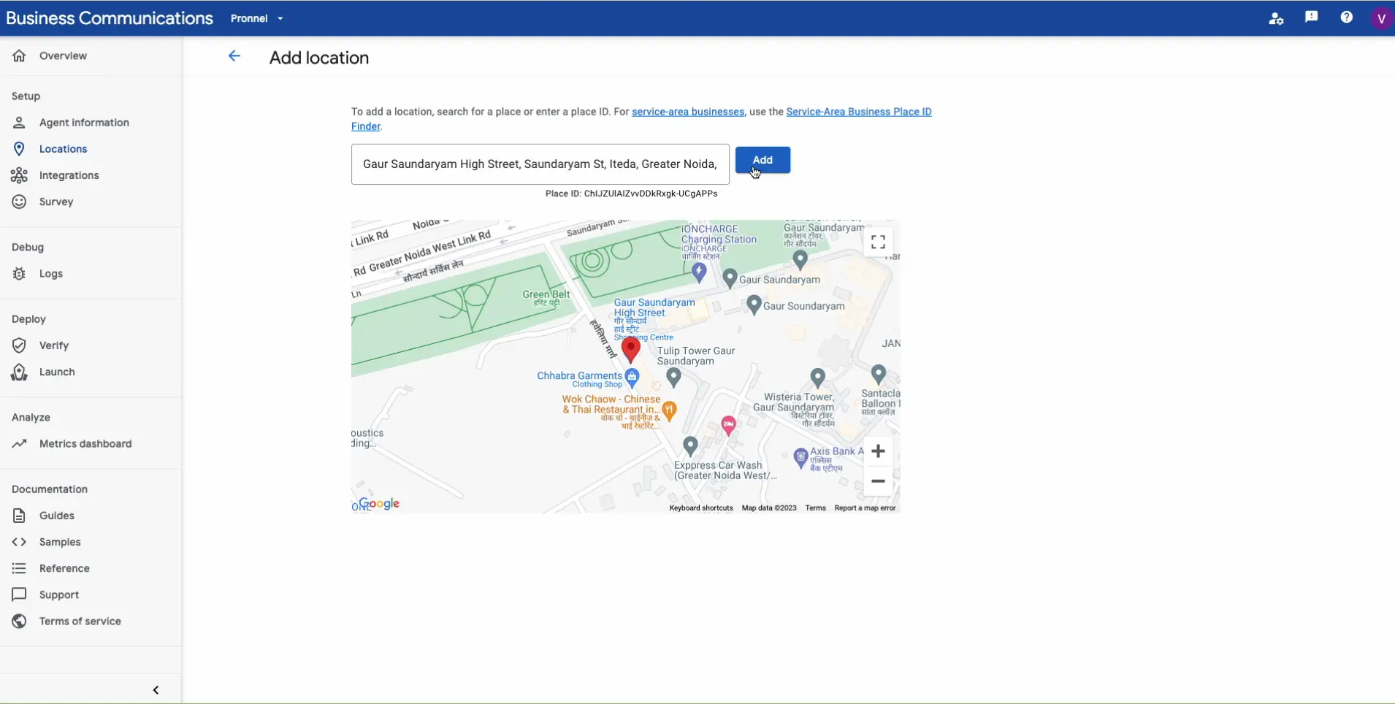Screen dimensions: 1395x704
Task: Click the Add button
Action: point(763,160)
